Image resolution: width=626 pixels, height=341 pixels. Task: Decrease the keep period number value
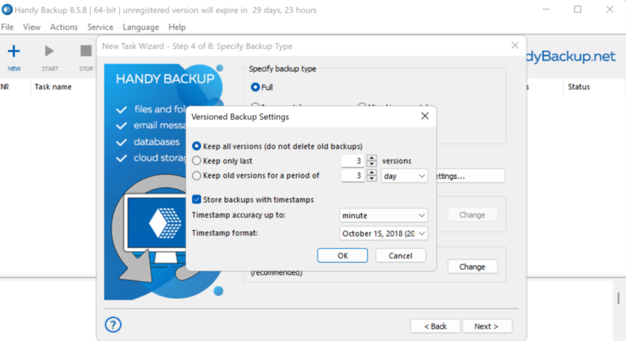[x=372, y=178]
